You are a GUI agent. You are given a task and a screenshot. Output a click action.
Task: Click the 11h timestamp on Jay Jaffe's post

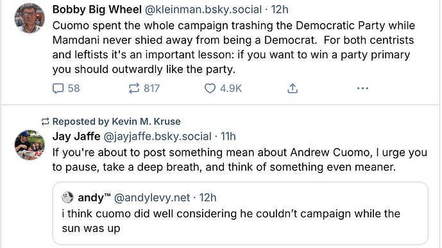click(228, 136)
